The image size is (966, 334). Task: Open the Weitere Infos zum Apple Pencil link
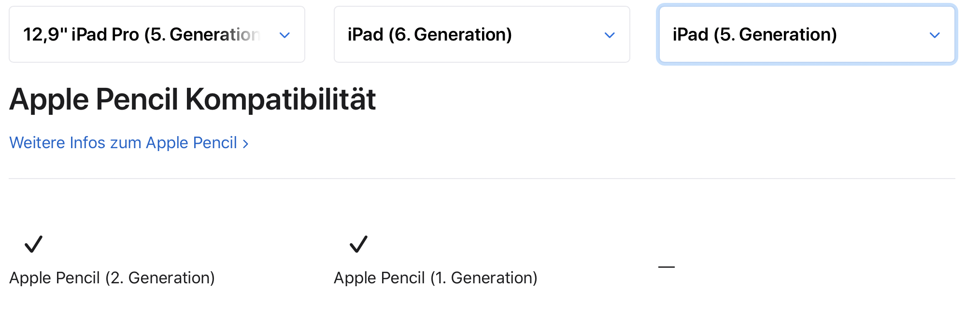click(x=123, y=143)
